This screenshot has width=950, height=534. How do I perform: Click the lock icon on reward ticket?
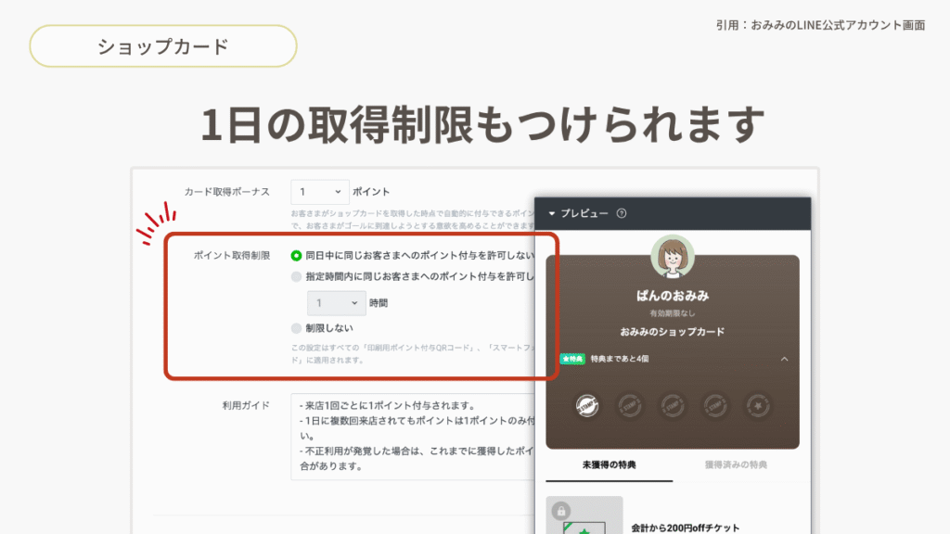click(x=560, y=511)
